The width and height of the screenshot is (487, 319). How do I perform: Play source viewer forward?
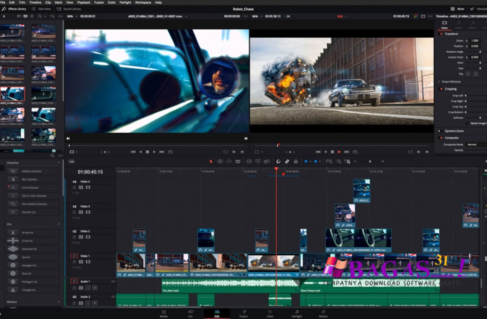coord(154,152)
